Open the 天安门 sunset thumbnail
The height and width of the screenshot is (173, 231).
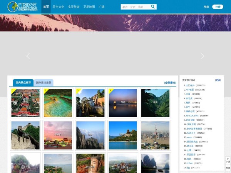click(x=58, y=135)
